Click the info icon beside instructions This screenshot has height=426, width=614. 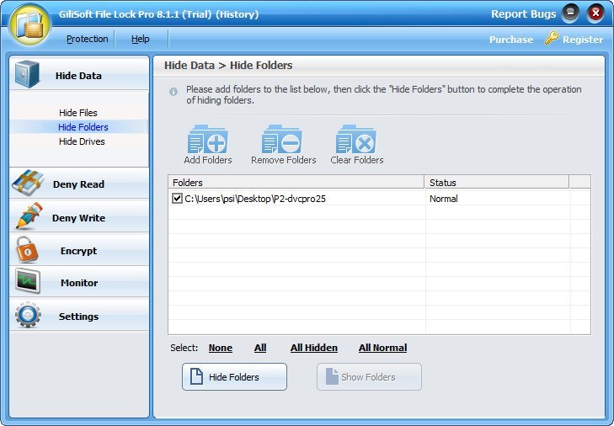(x=174, y=92)
